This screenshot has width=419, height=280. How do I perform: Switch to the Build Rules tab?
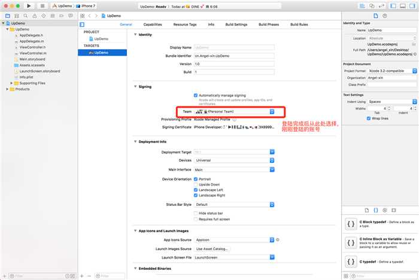(299, 25)
